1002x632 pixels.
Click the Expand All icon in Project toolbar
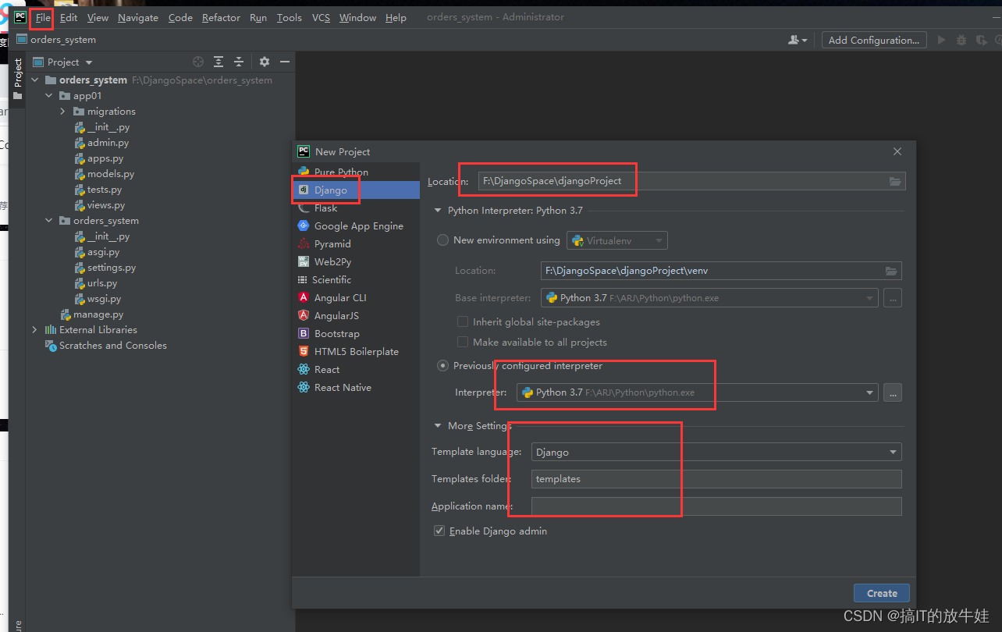(x=219, y=62)
